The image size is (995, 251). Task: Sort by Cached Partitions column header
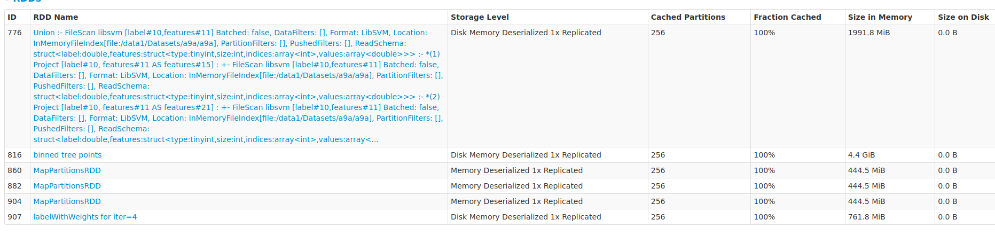[x=687, y=17]
